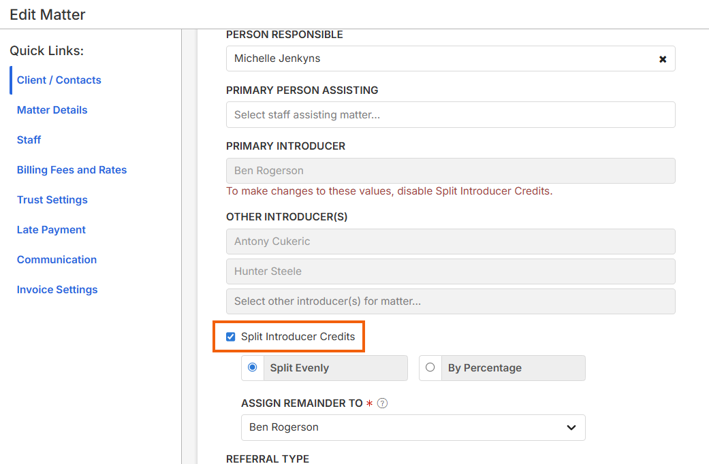
Task: Go to Client / Contacts quick link
Action: coord(59,80)
